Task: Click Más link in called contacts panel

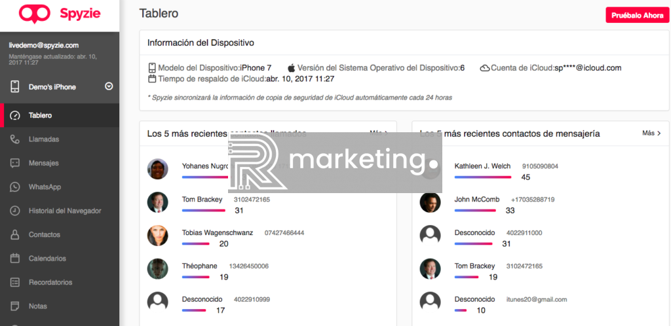Action: click(379, 134)
